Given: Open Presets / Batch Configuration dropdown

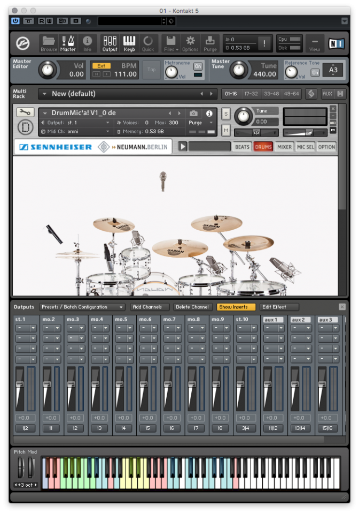Looking at the screenshot, I should coord(82,307).
